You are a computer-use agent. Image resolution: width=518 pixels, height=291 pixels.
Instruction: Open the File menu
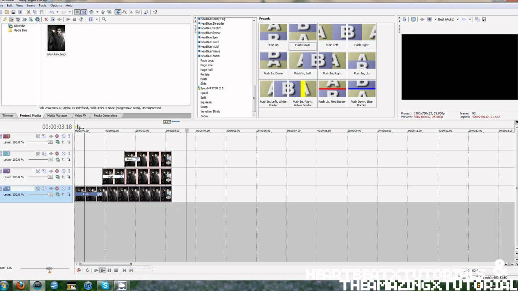1,5
